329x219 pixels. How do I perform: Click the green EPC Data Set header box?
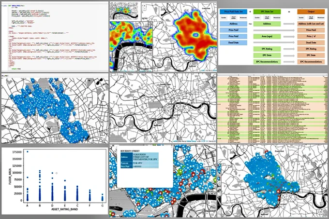[267, 12]
